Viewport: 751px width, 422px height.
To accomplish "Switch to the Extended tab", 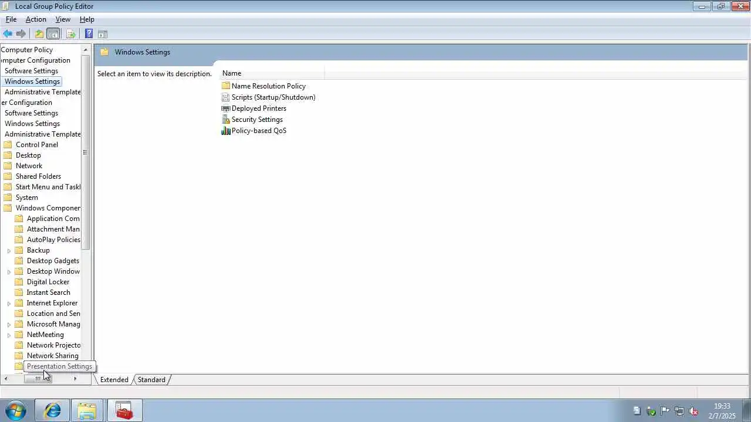I will click(x=114, y=380).
